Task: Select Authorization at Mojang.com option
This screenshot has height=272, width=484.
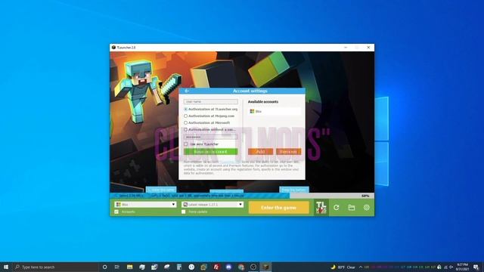Action: click(185, 116)
